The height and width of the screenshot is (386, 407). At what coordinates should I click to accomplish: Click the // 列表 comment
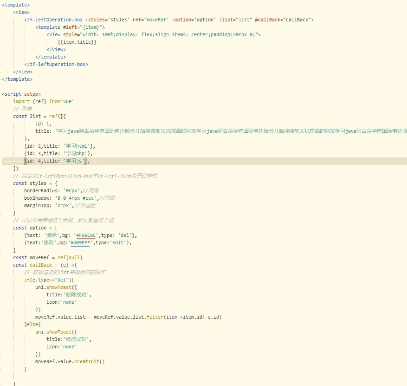23,109
